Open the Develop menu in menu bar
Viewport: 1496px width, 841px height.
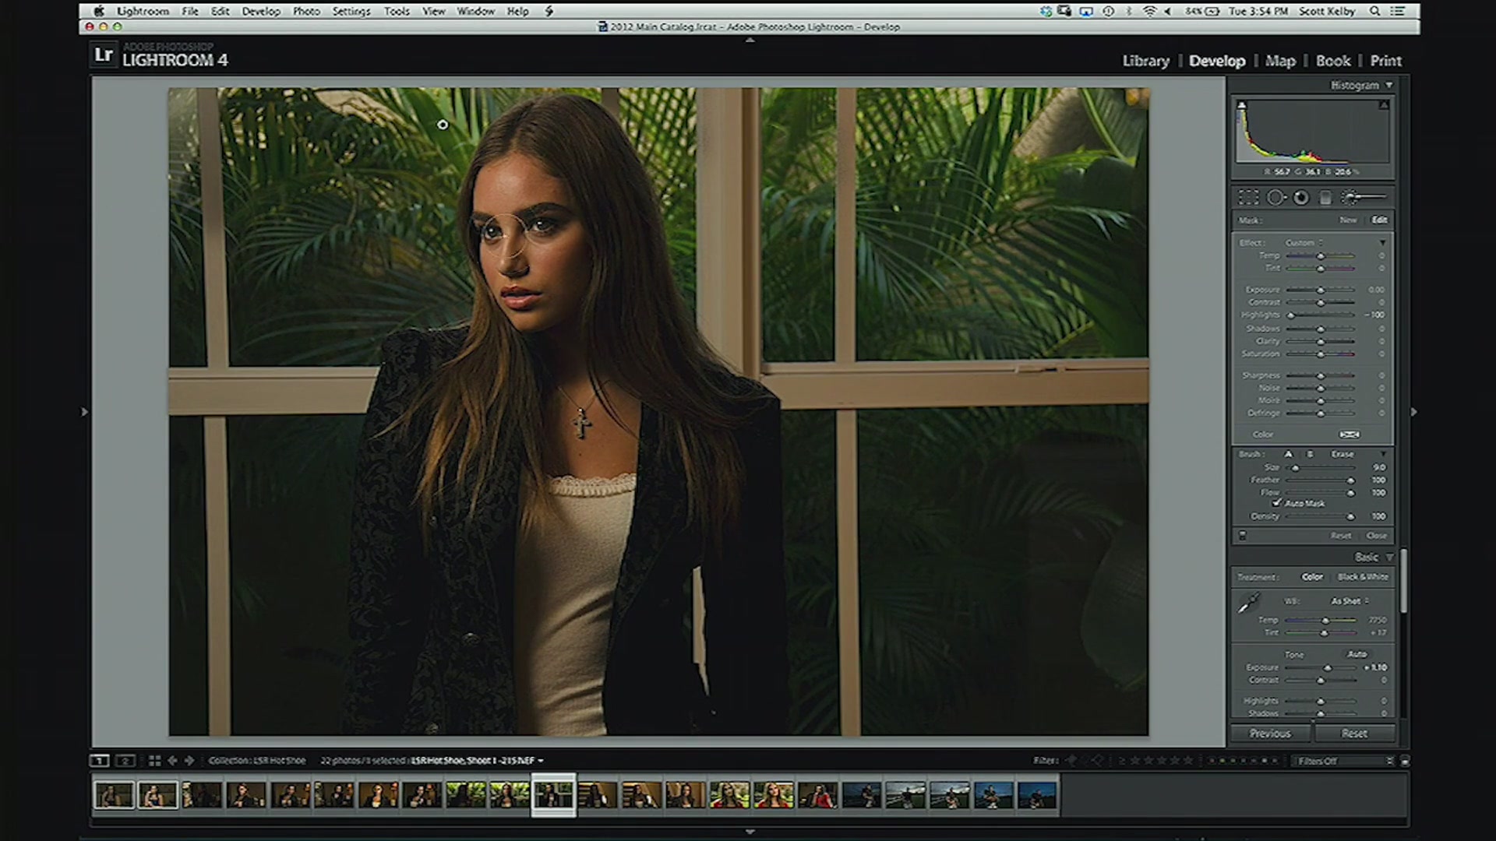coord(260,12)
